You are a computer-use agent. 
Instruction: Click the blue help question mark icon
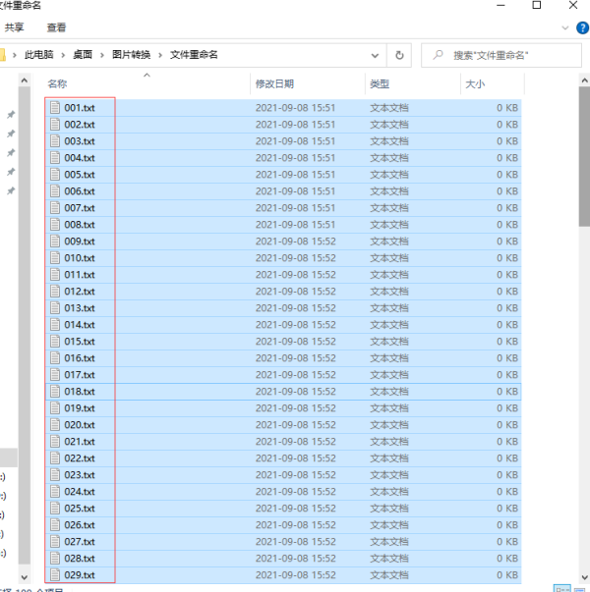tap(581, 27)
